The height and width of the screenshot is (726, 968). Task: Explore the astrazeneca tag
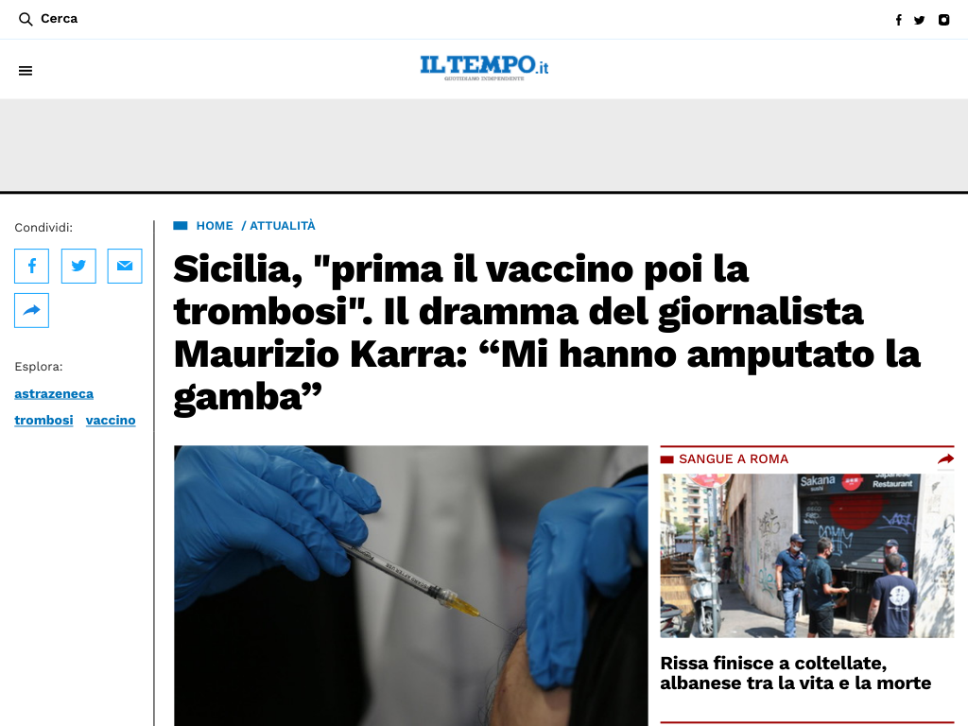click(x=54, y=394)
